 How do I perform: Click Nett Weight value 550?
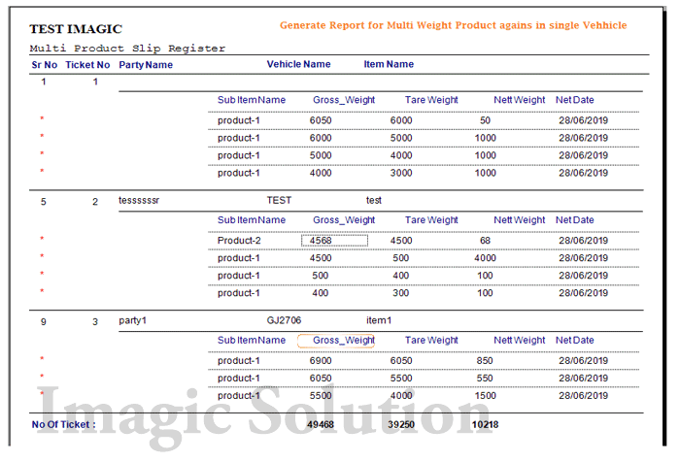[x=485, y=378]
